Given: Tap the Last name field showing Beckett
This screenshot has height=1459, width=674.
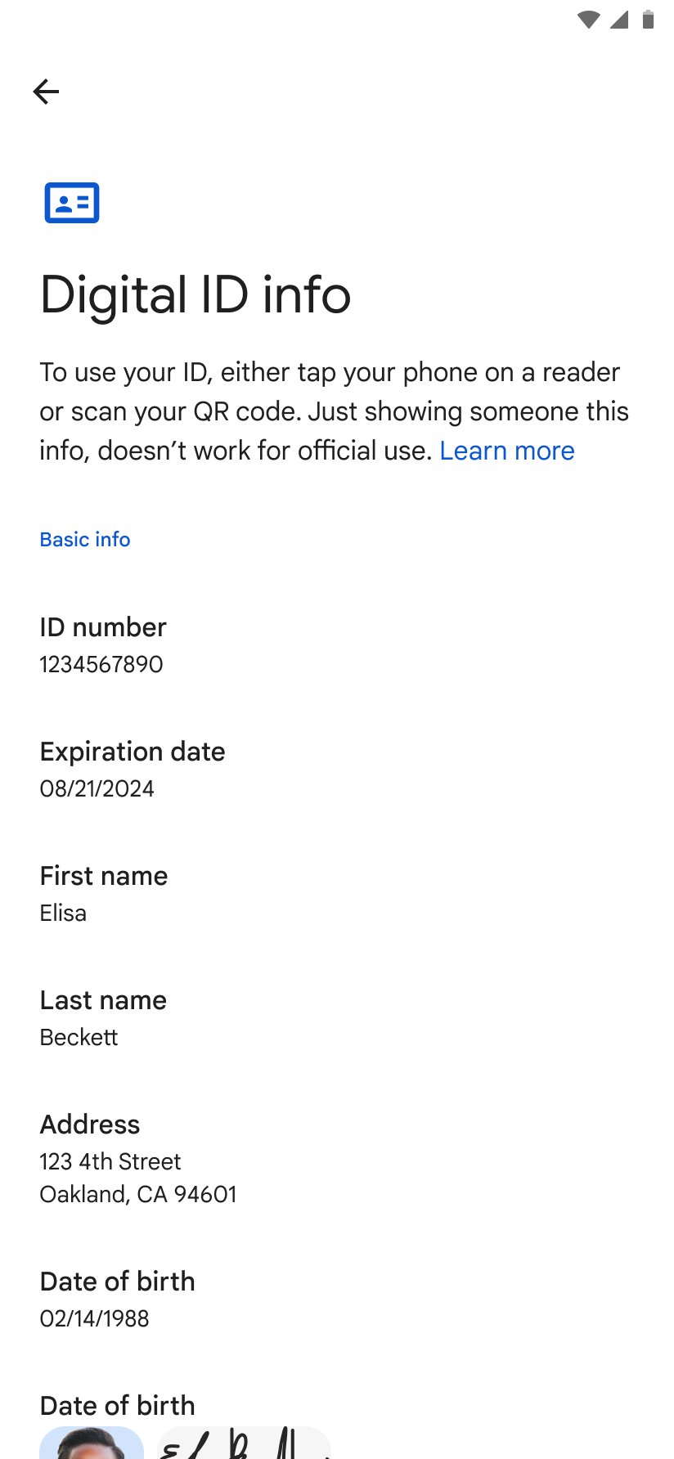Looking at the screenshot, I should click(79, 1037).
